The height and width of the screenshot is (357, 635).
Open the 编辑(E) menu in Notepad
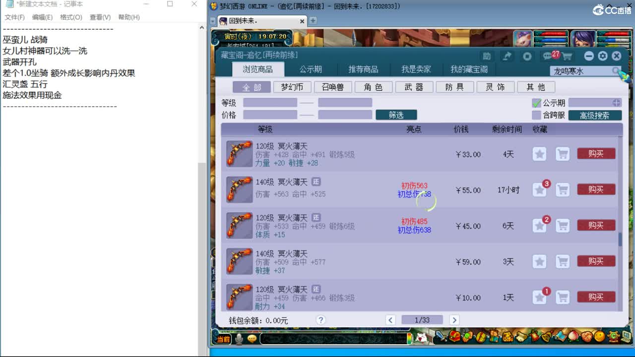coord(42,17)
